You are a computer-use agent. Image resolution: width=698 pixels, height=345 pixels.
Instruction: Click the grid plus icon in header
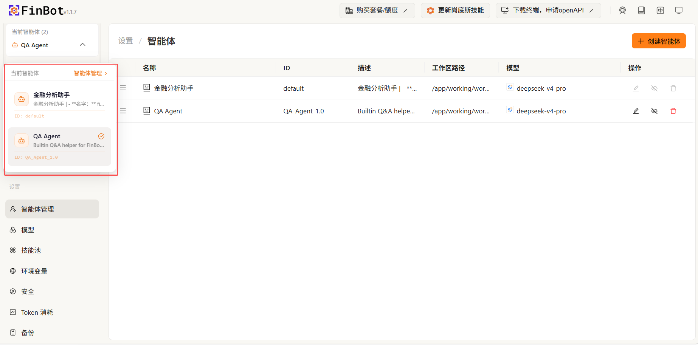660,11
